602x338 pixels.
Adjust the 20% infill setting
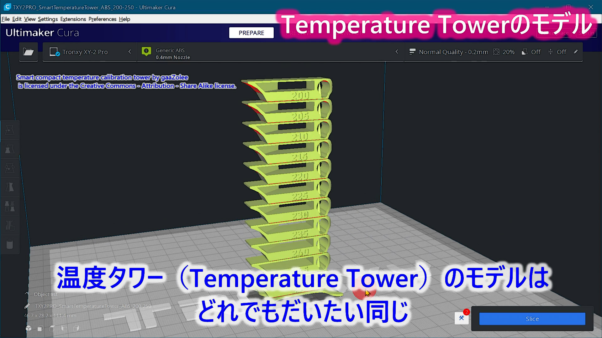pyautogui.click(x=504, y=52)
